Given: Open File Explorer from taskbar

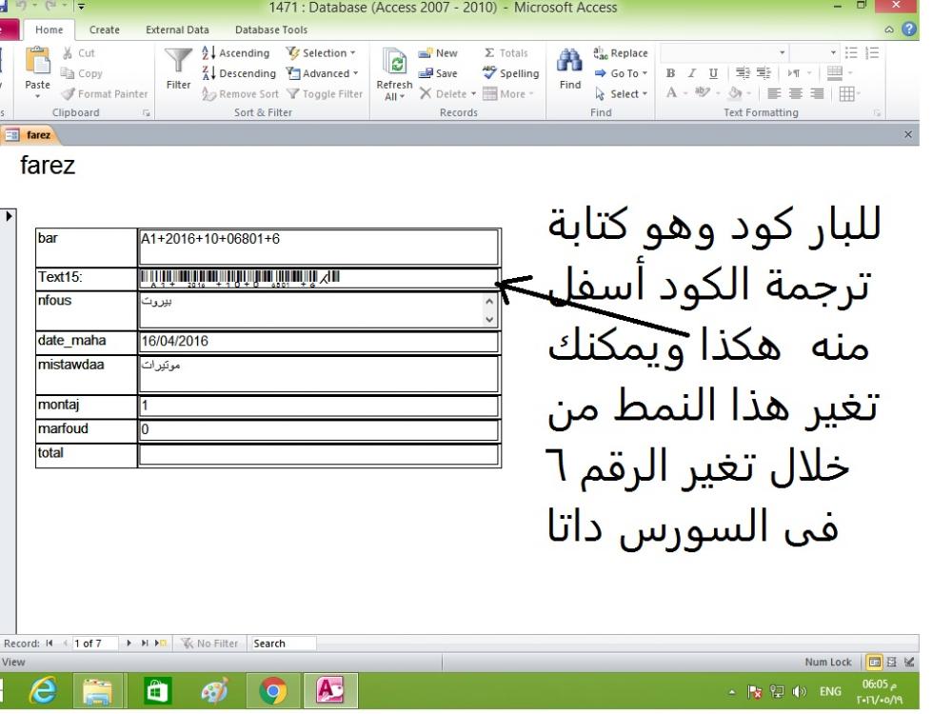Looking at the screenshot, I should pyautogui.click(x=97, y=691).
